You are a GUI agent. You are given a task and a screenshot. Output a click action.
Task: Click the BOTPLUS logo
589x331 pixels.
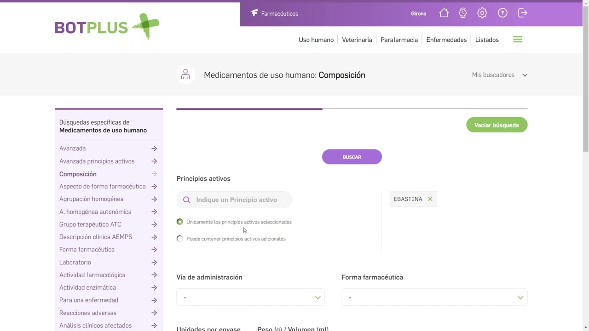click(x=107, y=27)
